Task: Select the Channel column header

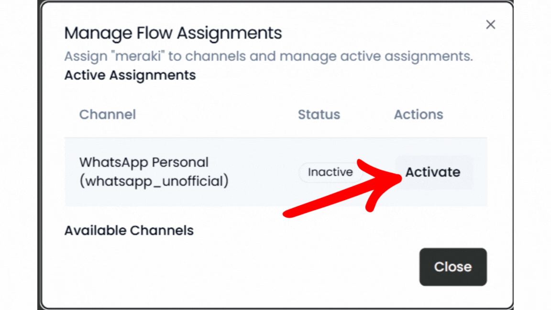Action: pyautogui.click(x=108, y=115)
